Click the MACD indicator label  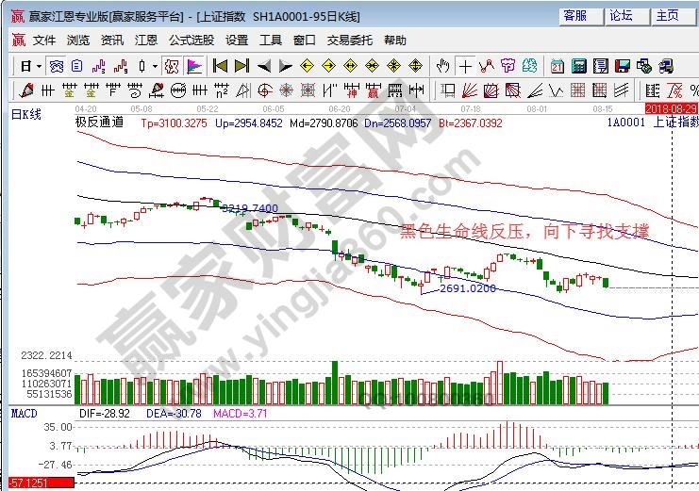click(x=24, y=414)
